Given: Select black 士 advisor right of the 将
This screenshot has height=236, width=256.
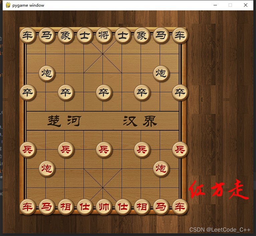Looking at the screenshot, I should [123, 35].
